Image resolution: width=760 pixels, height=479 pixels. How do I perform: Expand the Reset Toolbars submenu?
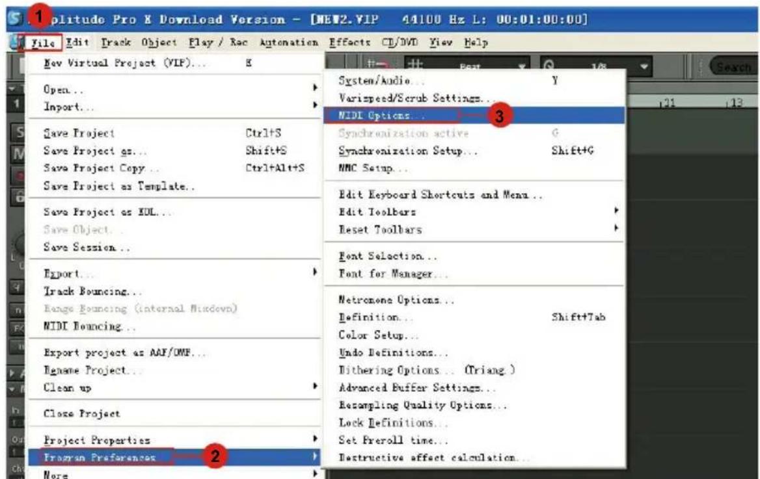tap(474, 229)
